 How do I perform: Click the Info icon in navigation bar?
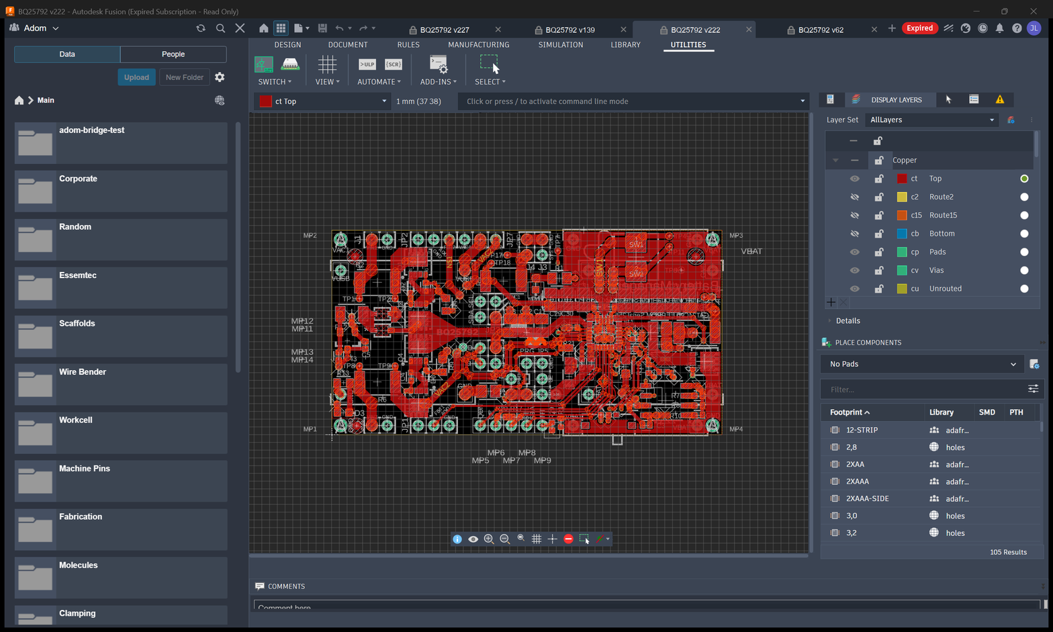click(x=457, y=539)
